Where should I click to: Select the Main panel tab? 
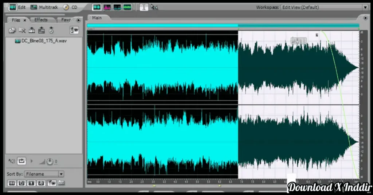(97, 18)
